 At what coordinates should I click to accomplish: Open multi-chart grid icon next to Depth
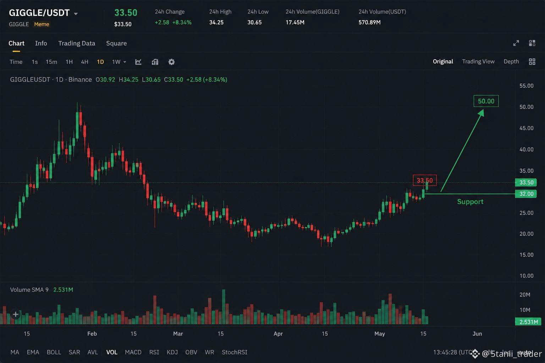pyautogui.click(x=532, y=62)
